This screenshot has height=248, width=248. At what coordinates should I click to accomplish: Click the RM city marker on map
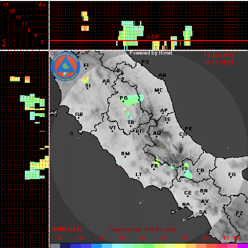[125, 157]
